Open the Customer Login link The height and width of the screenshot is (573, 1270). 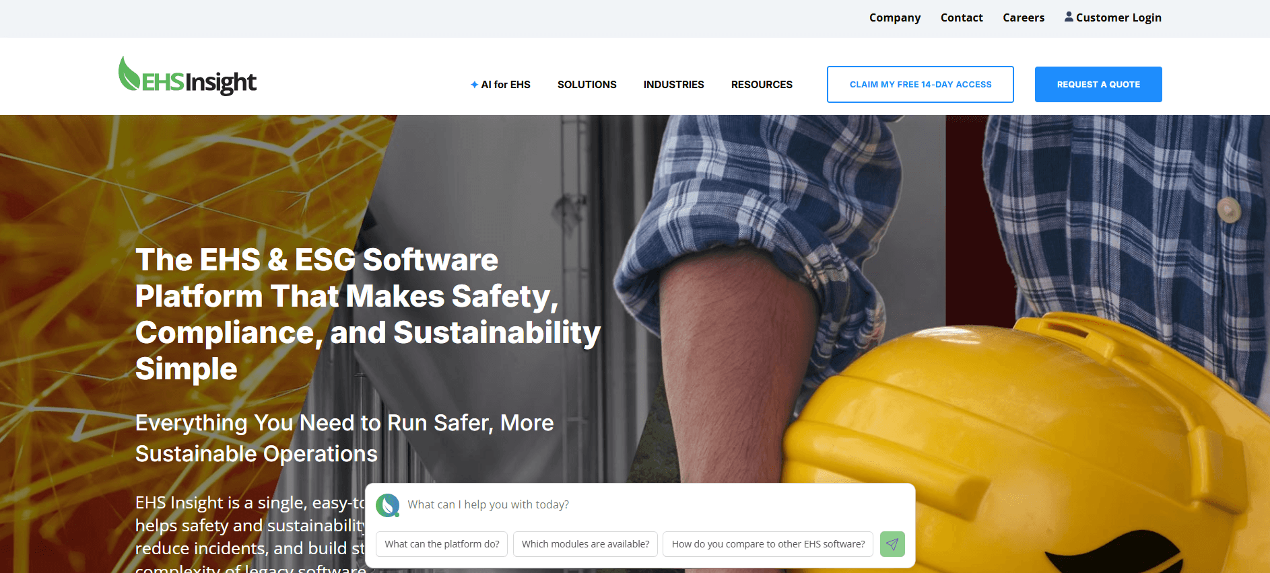(x=1118, y=17)
